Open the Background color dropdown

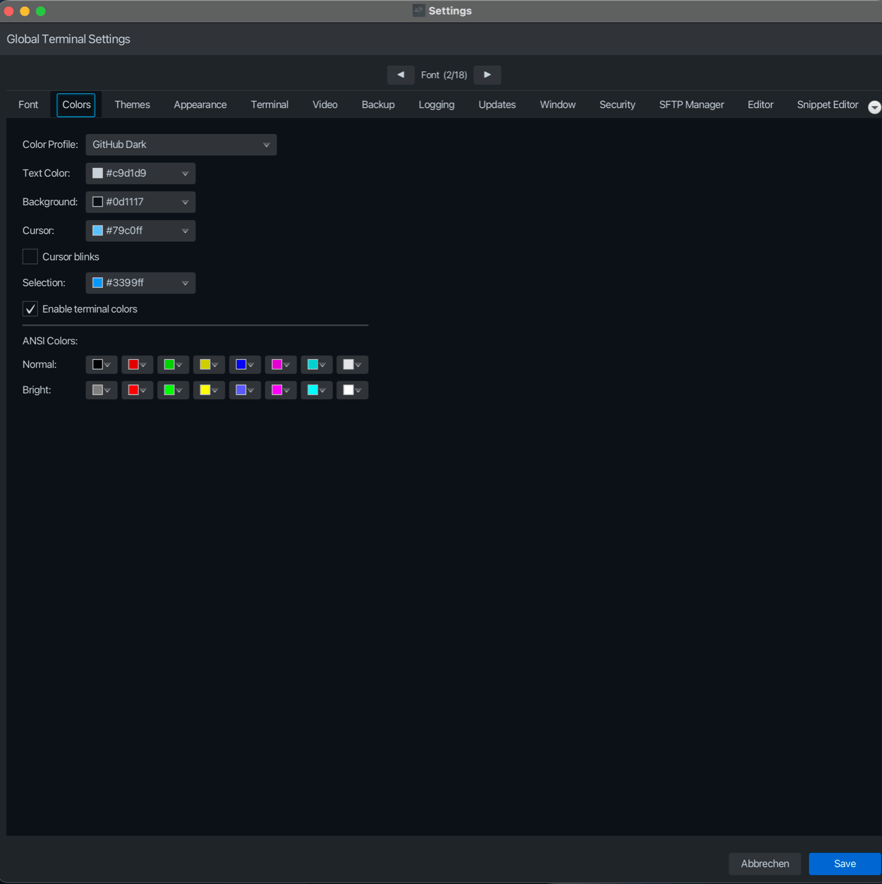pyautogui.click(x=140, y=202)
